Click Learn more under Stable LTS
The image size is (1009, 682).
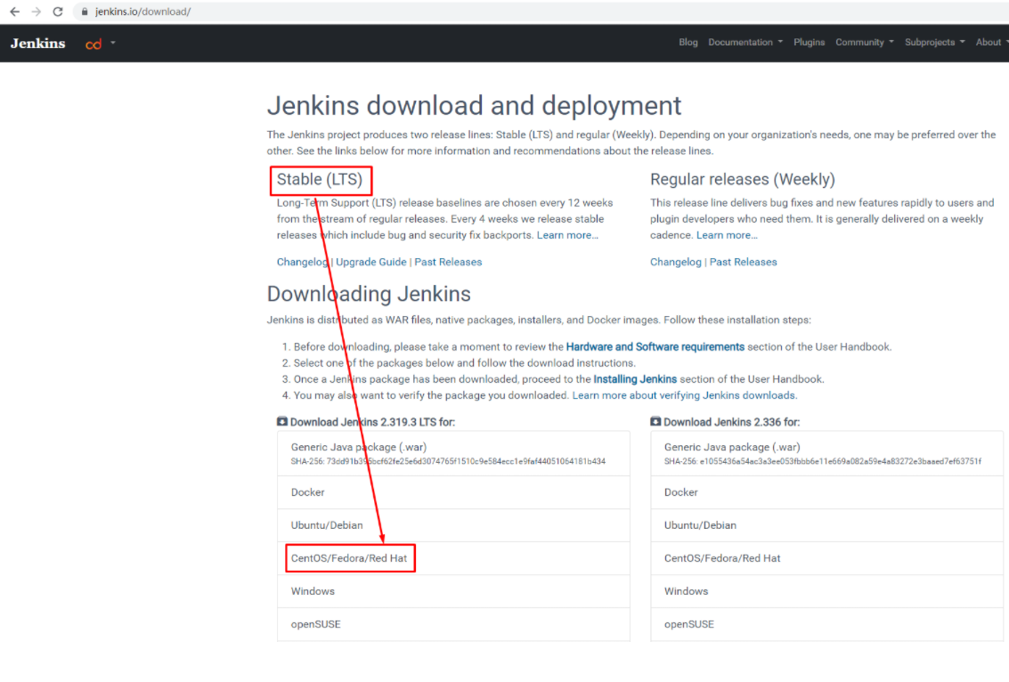pyautogui.click(x=567, y=235)
